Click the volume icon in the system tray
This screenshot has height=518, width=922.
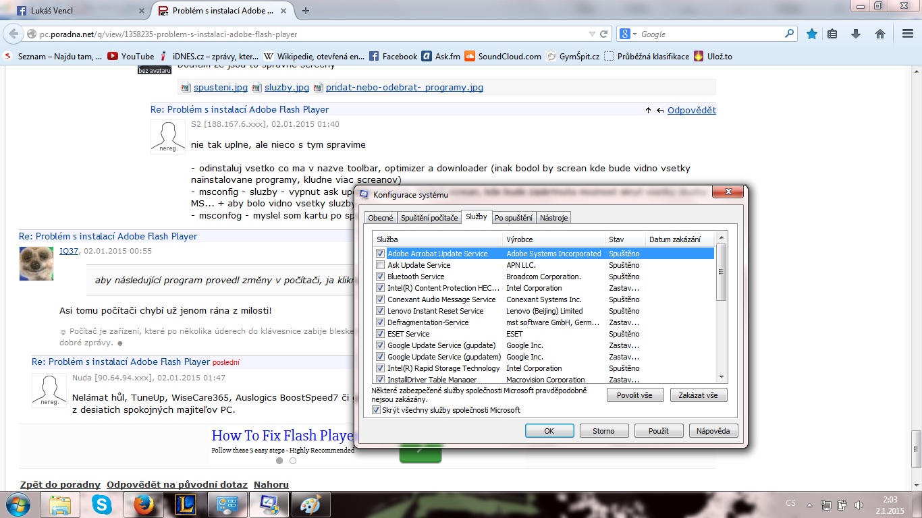858,505
